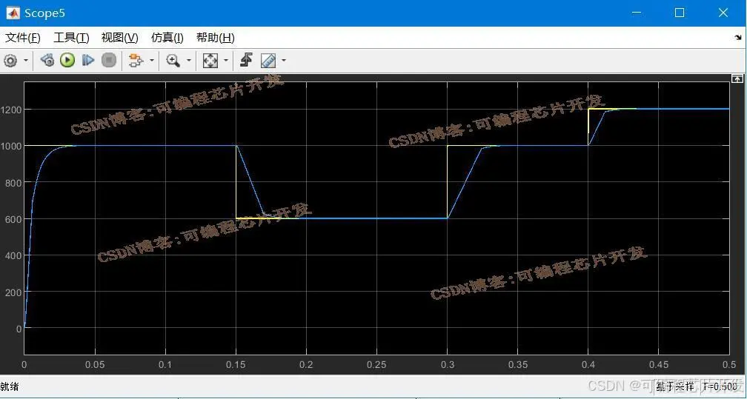Expand the Scale Axes dropdown arrow
Image resolution: width=747 pixels, height=399 pixels.
click(x=226, y=61)
